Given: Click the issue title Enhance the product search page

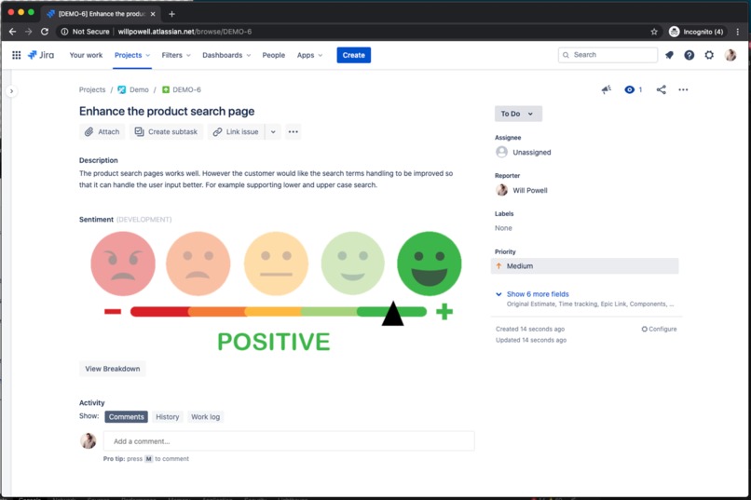Looking at the screenshot, I should [x=167, y=111].
